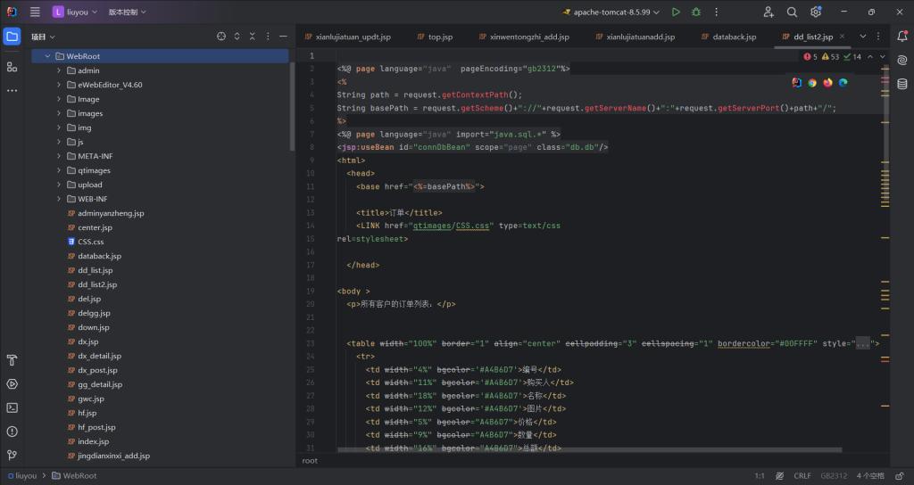This screenshot has height=485, width=914.
Task: Switch to the databack.jsp editor tab
Action: (x=734, y=37)
